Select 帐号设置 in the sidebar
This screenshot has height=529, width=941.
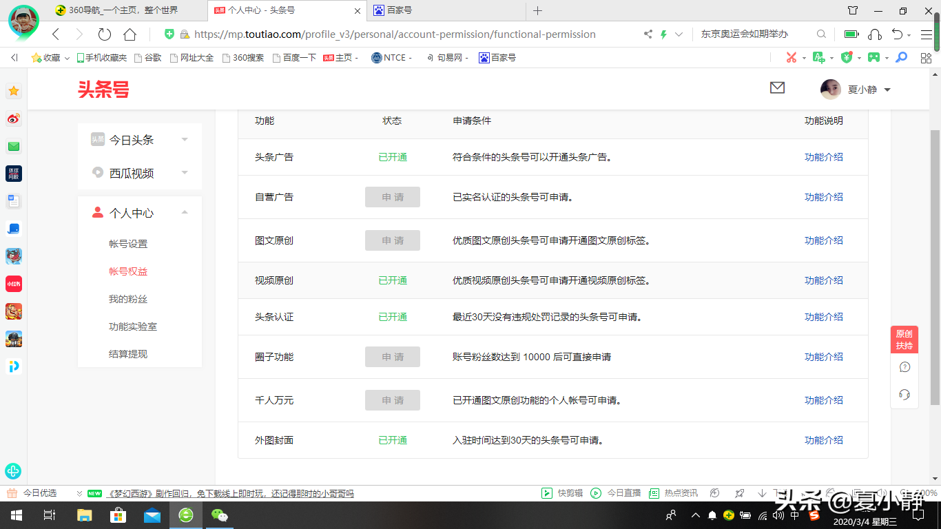coord(128,244)
